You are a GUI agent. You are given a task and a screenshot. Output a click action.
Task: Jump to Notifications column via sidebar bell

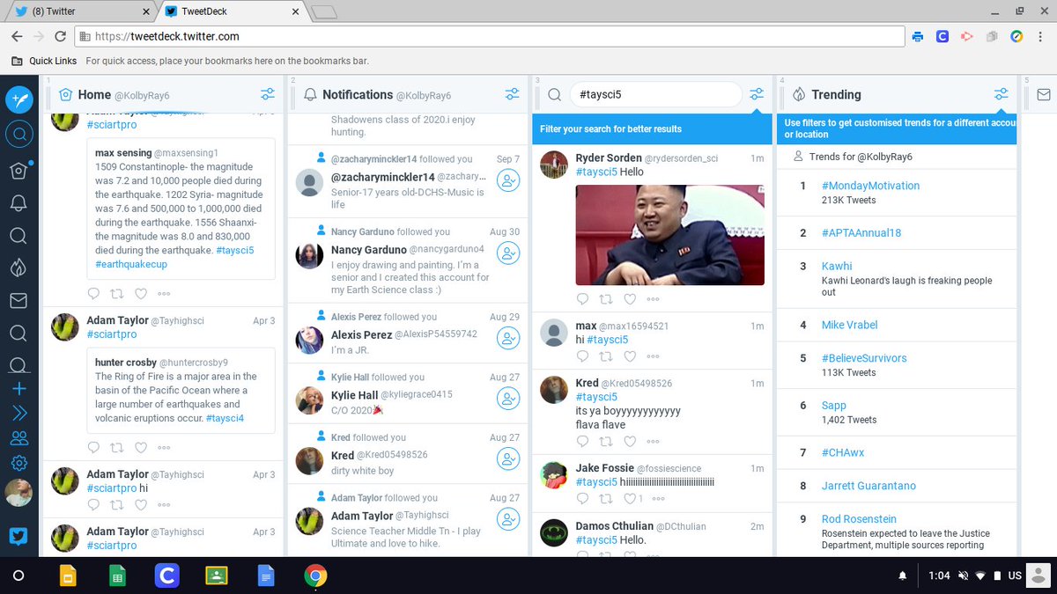(x=18, y=203)
